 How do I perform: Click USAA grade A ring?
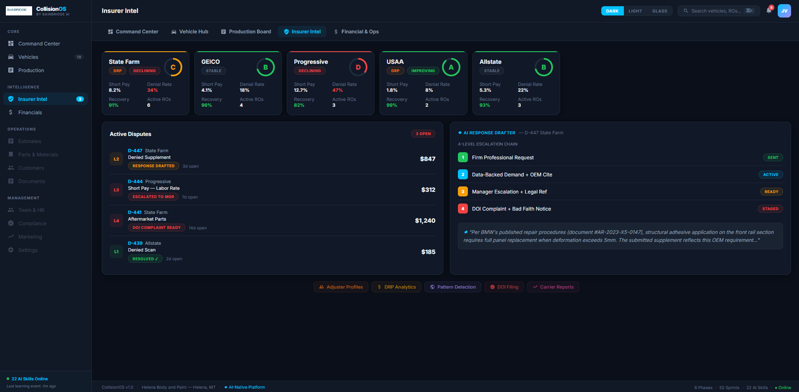451,67
